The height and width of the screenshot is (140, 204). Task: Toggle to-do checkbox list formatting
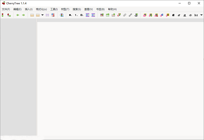pyautogui.click(x=82, y=15)
